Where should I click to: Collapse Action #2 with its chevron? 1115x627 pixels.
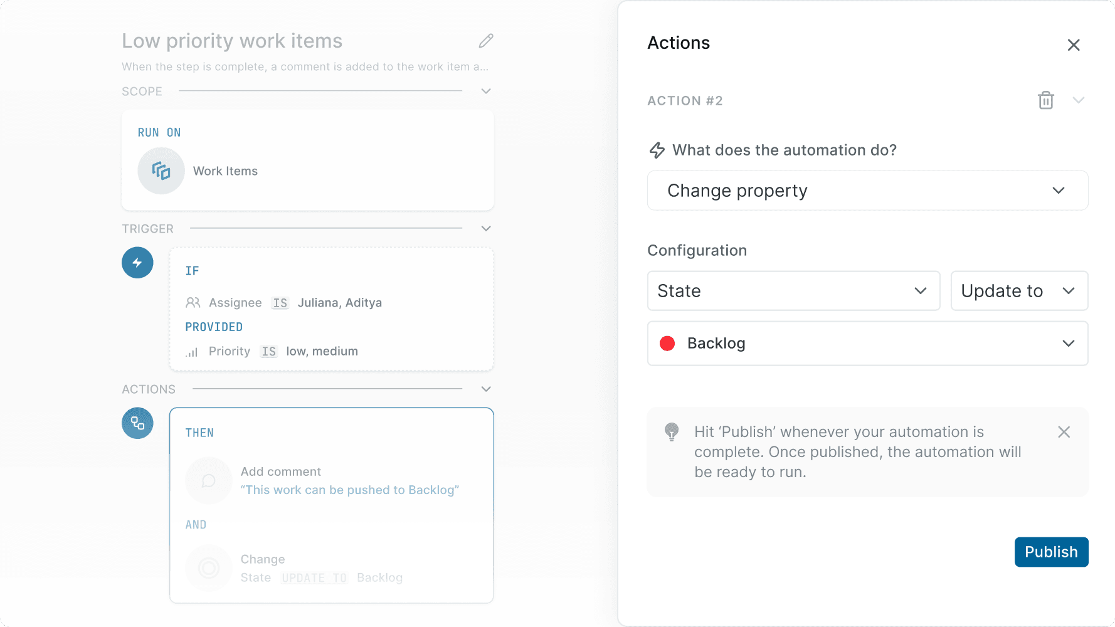tap(1079, 100)
